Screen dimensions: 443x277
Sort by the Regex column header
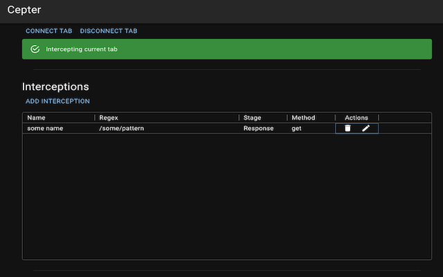tap(109, 118)
